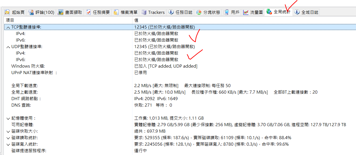Viewport: 356px width, 155px height.
Task: Select the 任務摘要 checkmark icon
Action: [89, 12]
